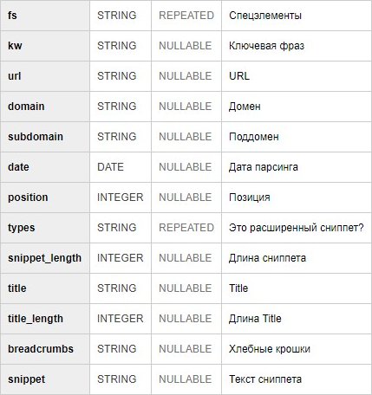Click the REPEATED mode of fs field
The height and width of the screenshot is (395, 372).
[186, 16]
